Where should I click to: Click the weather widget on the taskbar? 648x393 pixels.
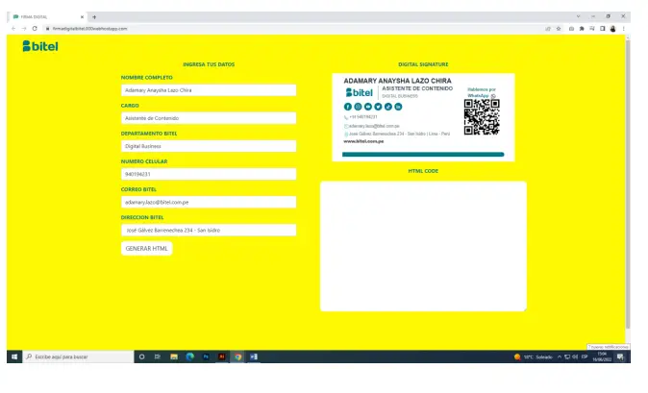[x=534, y=356]
